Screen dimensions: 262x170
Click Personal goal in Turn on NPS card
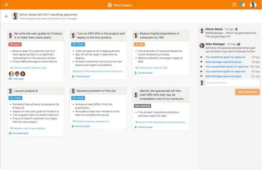pyautogui.click(x=83, y=76)
